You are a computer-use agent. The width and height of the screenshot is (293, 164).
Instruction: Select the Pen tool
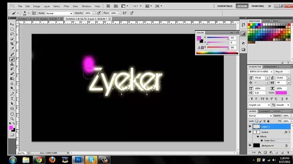coord(12,94)
